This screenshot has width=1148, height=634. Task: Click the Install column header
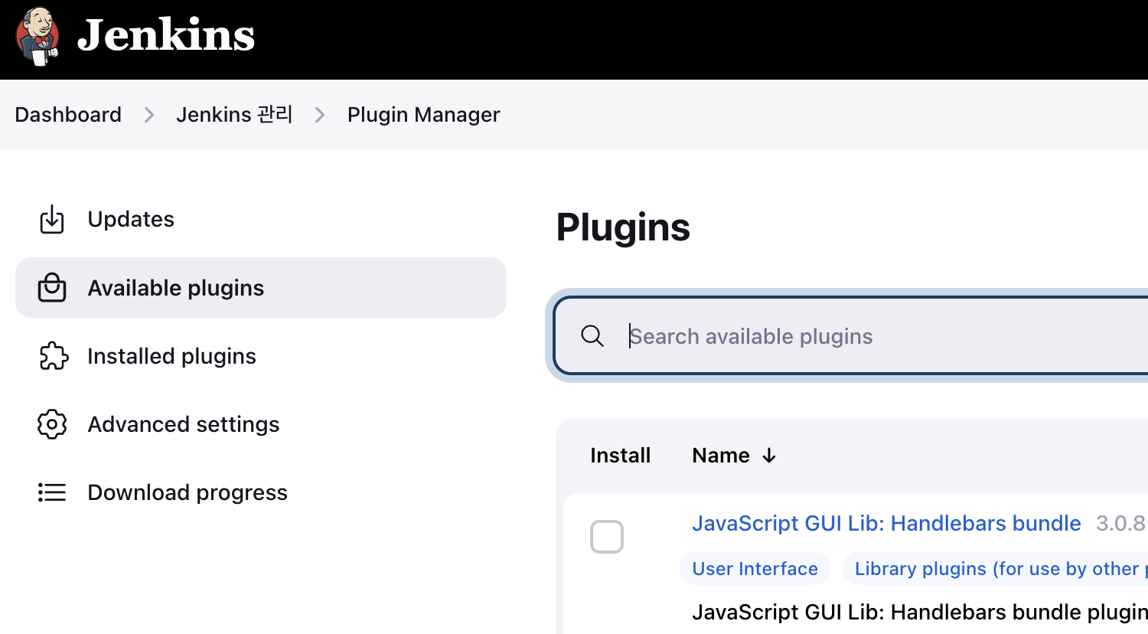(x=620, y=456)
